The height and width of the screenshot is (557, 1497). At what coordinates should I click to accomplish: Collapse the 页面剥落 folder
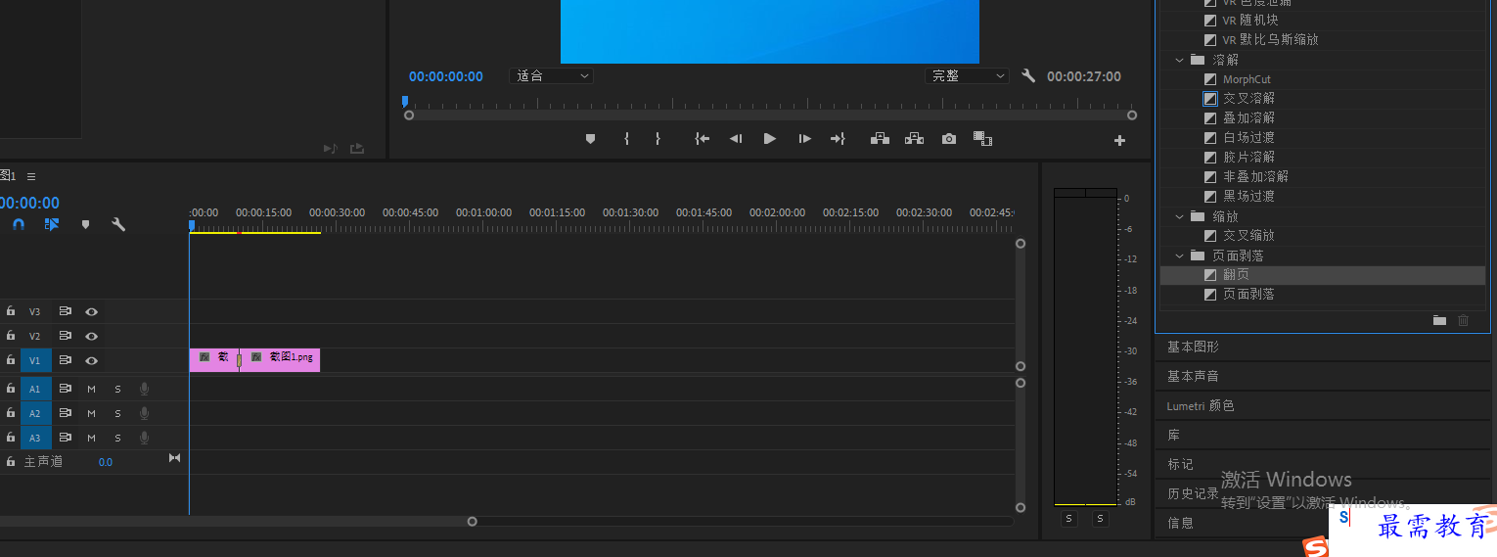[x=1180, y=255]
